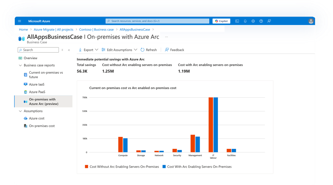Open the Azure IaaS report
Image resolution: width=333 pixels, height=185 pixels.
click(x=37, y=84)
